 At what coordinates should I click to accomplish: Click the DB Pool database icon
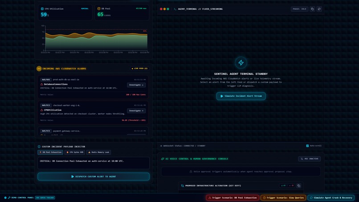point(99,9)
